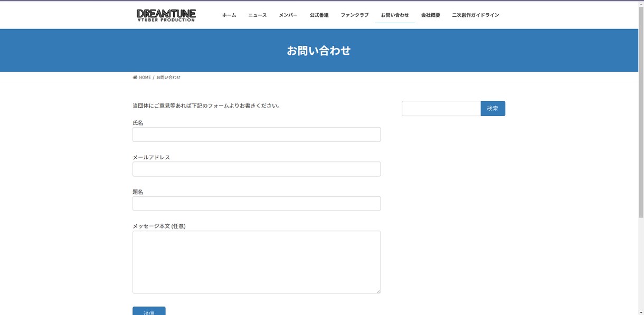Click the DREAMTUNE VTuber Production logo
Screen dimensions: 644x315
[166, 15]
